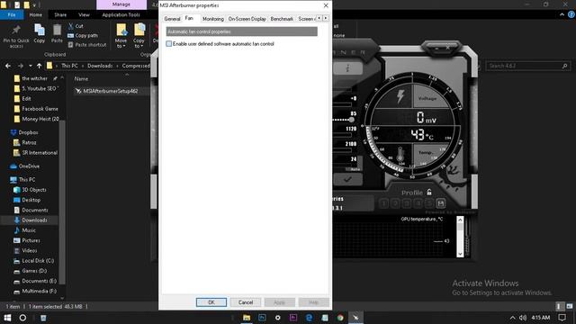Open the witcher quick access folder
Screen dimensions: 576x324
point(34,78)
